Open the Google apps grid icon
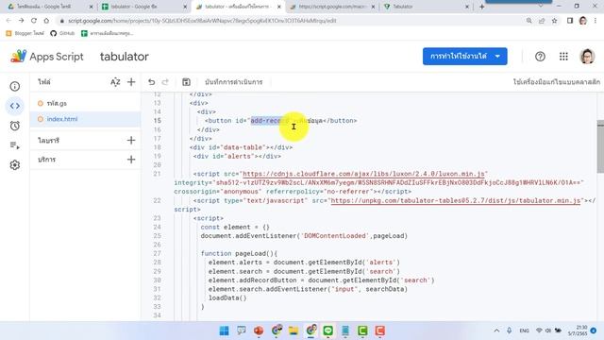604x340 pixels. [563, 57]
